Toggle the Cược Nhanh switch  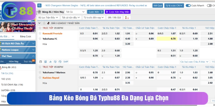[x=188, y=5]
